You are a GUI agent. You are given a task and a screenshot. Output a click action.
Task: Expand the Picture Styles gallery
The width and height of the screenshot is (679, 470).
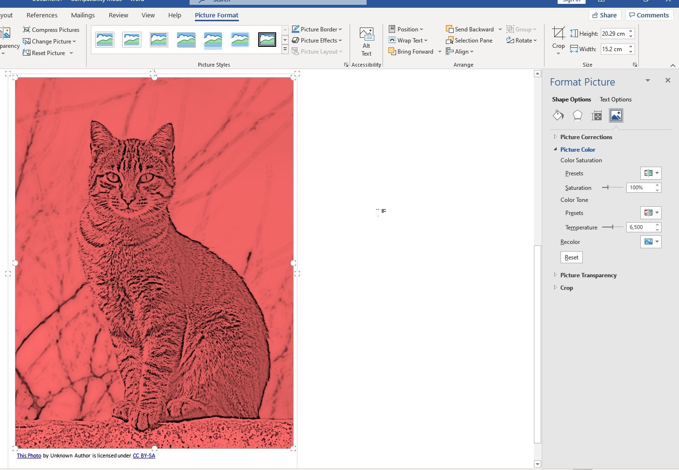pos(285,49)
